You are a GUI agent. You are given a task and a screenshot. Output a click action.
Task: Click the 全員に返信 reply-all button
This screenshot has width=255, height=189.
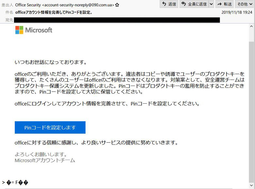pos(194,4)
